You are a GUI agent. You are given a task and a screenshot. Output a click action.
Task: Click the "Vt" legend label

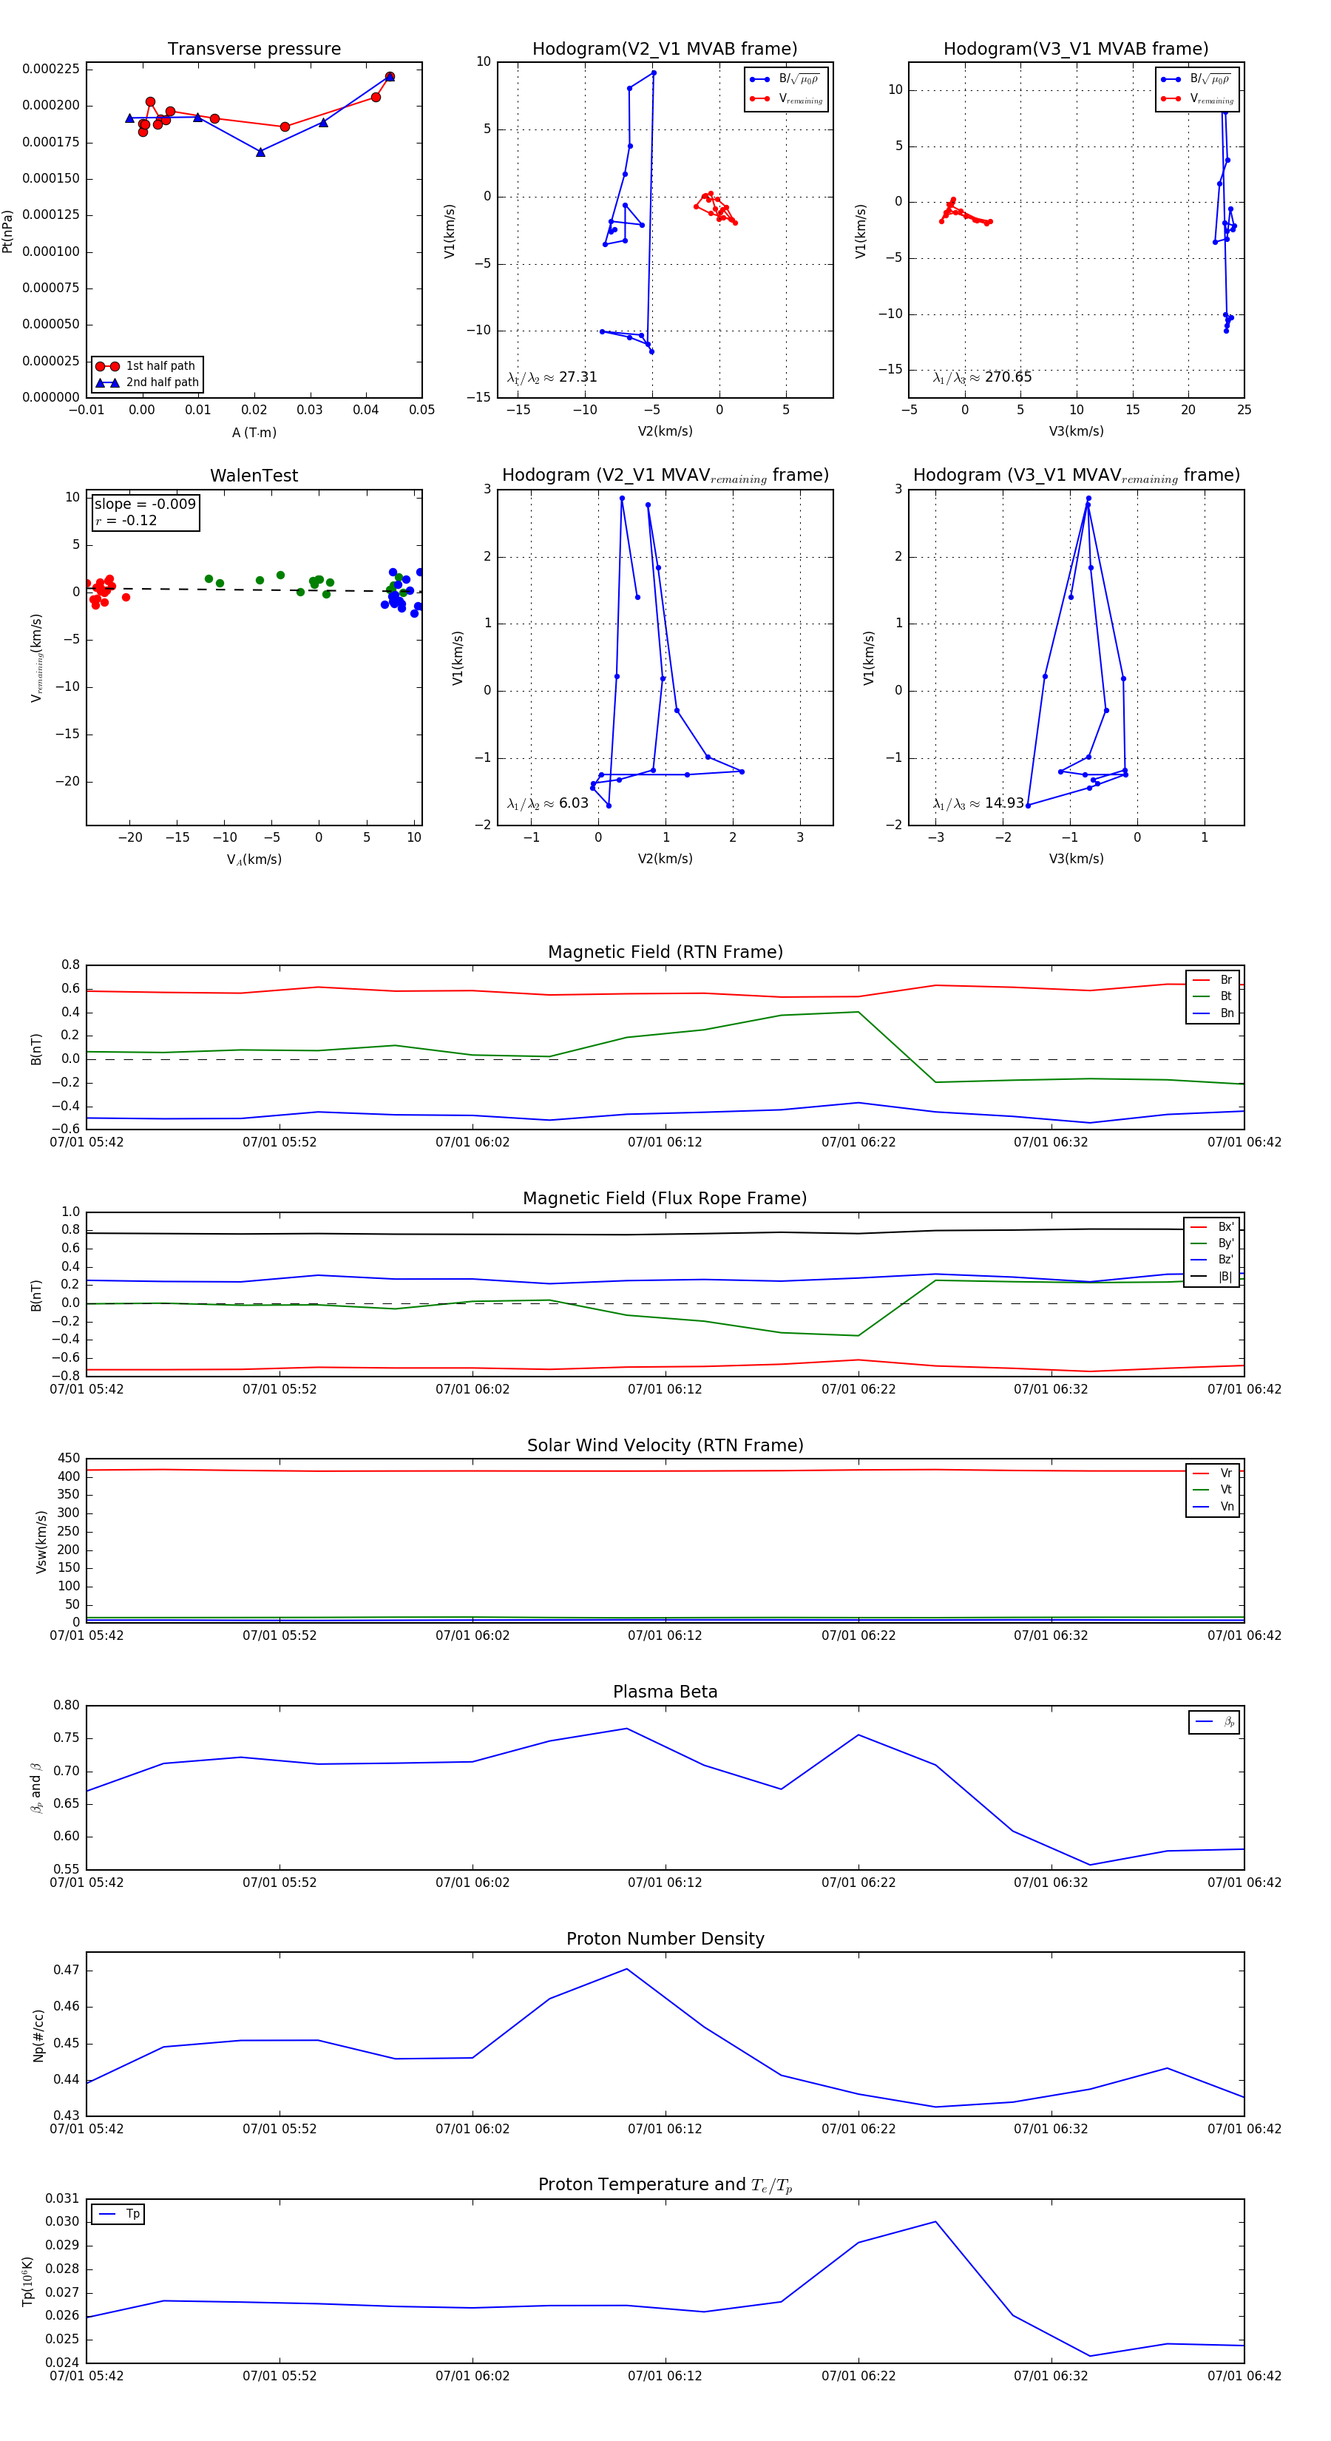tap(1226, 1490)
